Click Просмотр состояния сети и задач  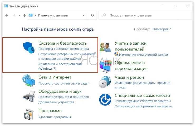click(x=64, y=83)
